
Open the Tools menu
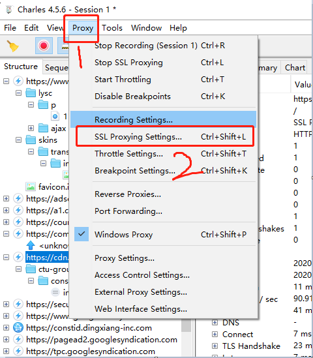click(x=112, y=28)
